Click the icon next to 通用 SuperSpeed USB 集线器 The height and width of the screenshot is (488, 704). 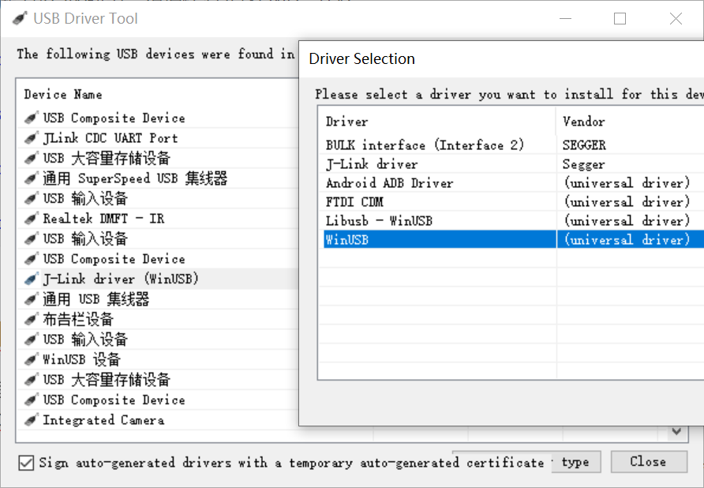point(31,178)
